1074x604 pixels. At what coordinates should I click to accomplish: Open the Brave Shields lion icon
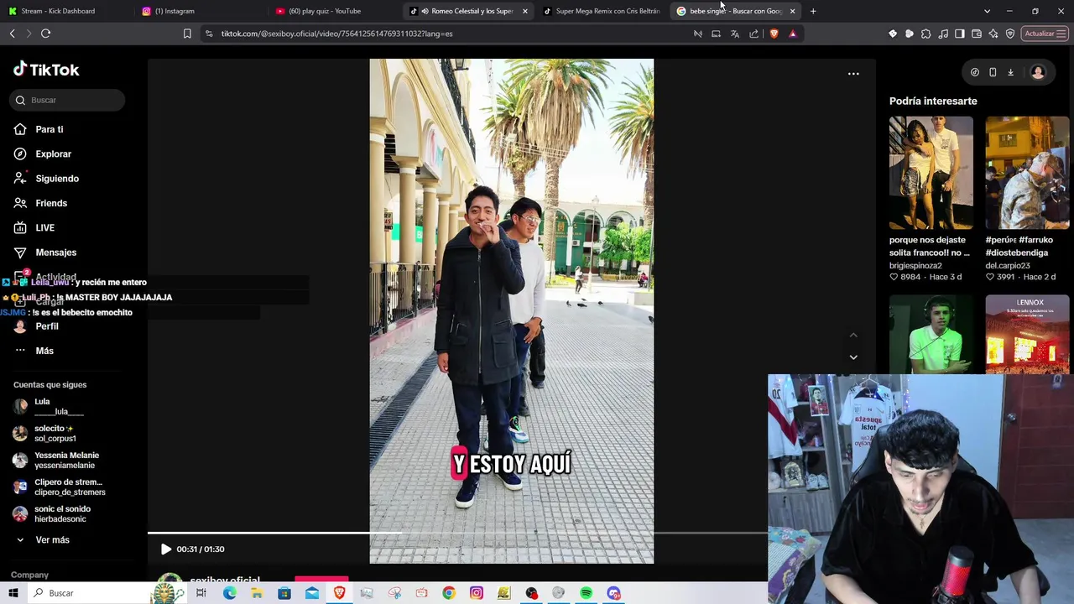click(774, 34)
